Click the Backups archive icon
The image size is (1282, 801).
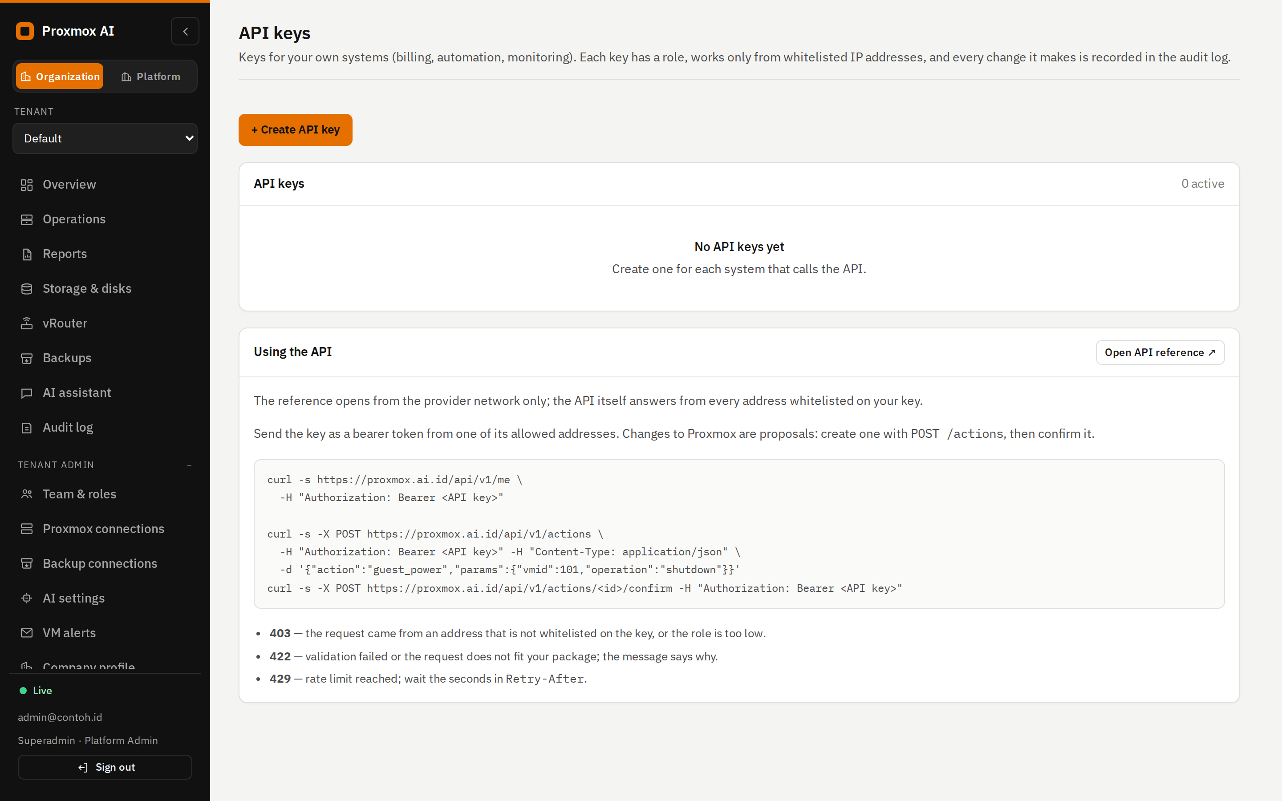click(27, 358)
